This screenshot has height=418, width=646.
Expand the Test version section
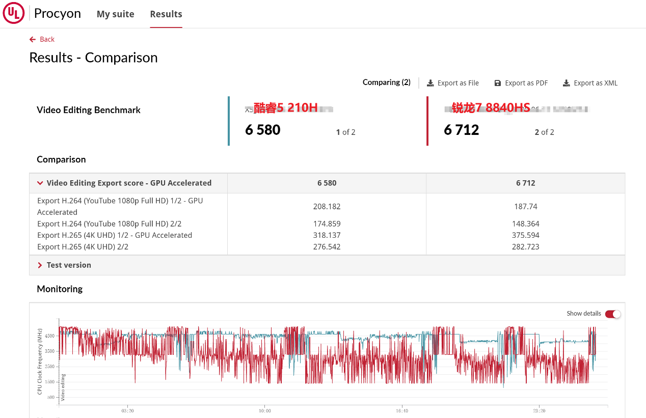point(40,265)
